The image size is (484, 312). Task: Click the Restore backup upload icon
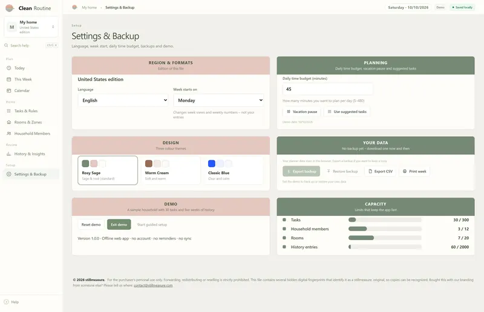point(329,171)
